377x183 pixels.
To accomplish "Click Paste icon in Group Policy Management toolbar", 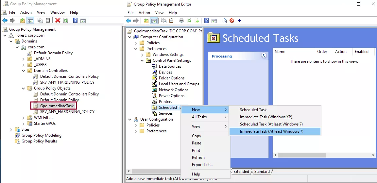I will pyautogui.click(x=48, y=20).
